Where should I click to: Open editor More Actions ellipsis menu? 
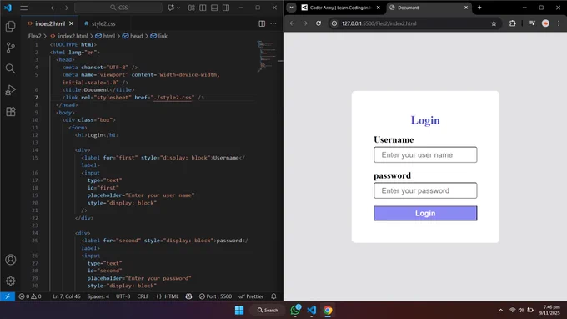tap(273, 23)
